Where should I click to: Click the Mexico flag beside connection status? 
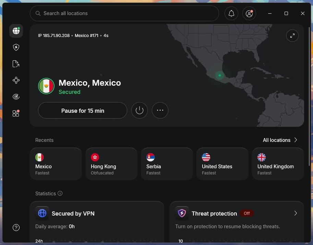click(46, 86)
